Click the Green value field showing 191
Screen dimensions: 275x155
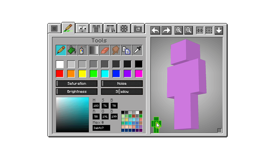(105, 116)
